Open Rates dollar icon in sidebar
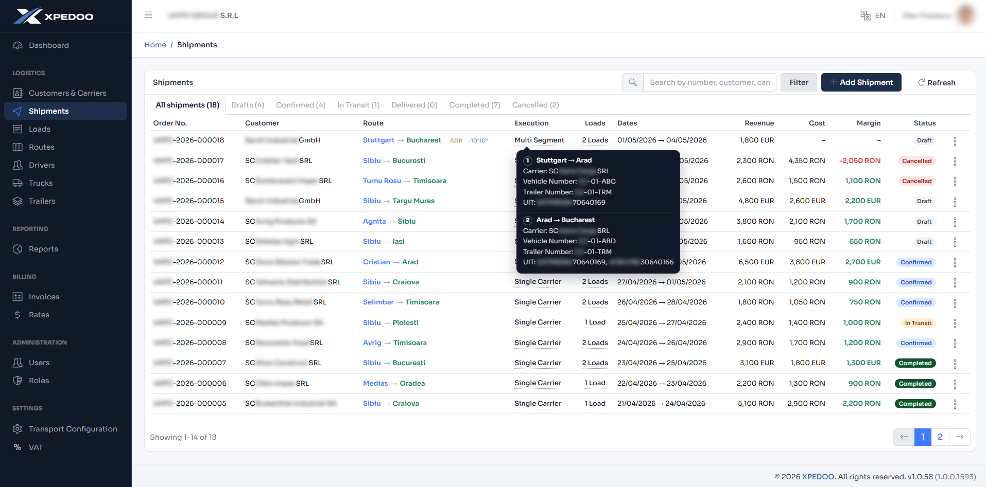The width and height of the screenshot is (986, 487). [18, 315]
